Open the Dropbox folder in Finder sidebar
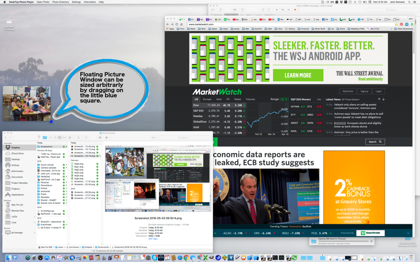Viewport: 420px width, 262px height. click(x=19, y=147)
